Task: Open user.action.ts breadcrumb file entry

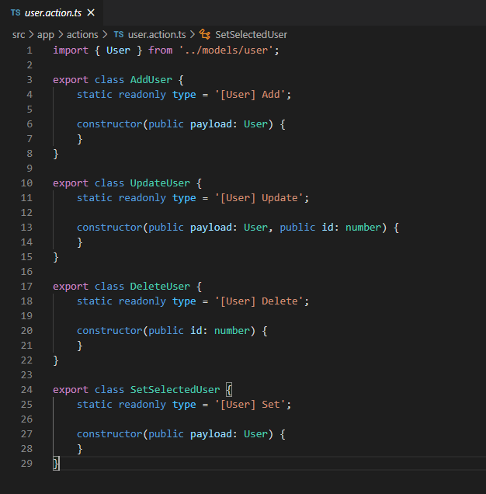Action: coord(157,34)
